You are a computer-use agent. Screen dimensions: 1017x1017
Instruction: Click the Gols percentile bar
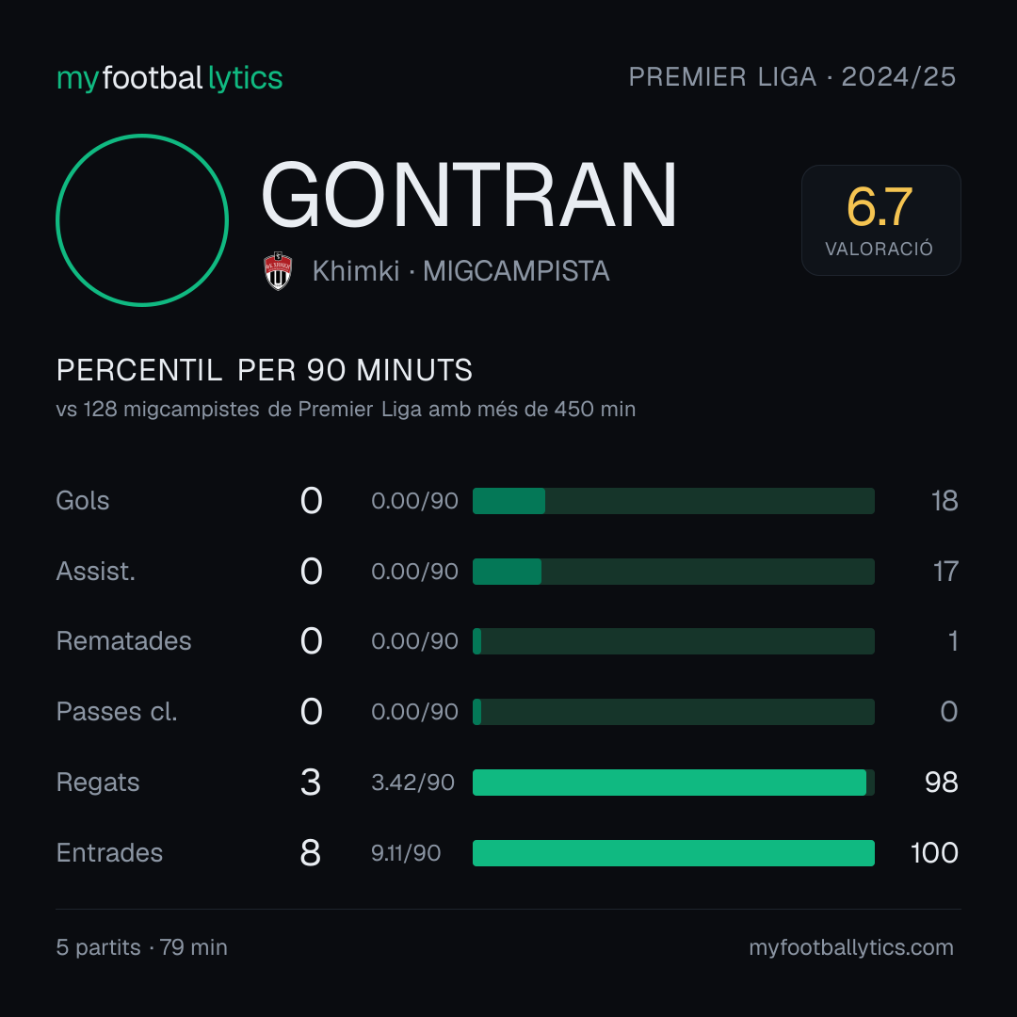(673, 501)
